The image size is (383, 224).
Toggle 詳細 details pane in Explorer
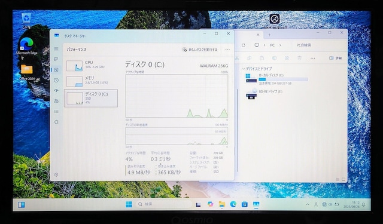336,59
